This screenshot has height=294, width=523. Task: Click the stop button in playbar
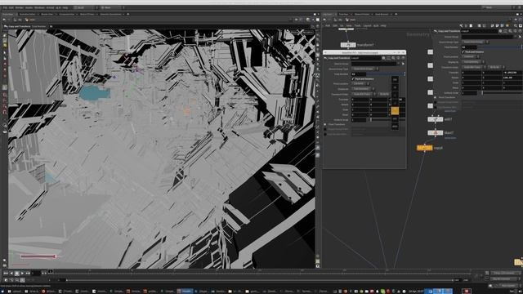pos(17,273)
